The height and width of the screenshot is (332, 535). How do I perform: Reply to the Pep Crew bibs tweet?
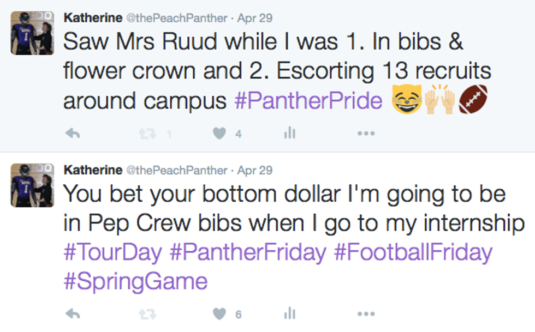[72, 313]
